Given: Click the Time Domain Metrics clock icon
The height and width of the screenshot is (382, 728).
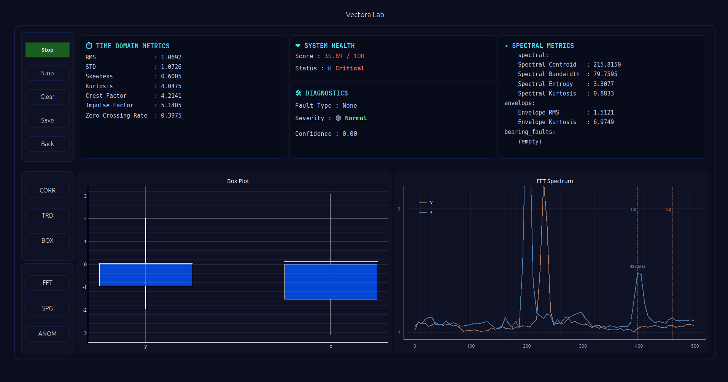Looking at the screenshot, I should pyautogui.click(x=89, y=46).
